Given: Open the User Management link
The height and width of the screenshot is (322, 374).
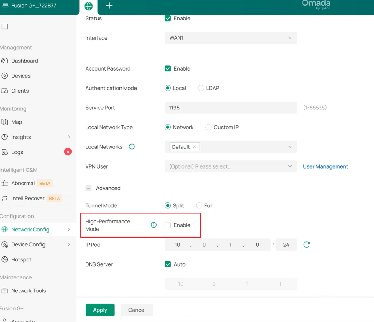Looking at the screenshot, I should click(x=325, y=166).
